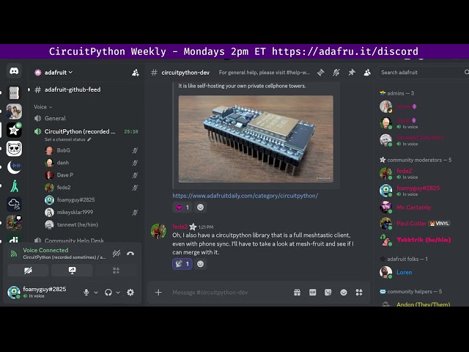
Task: Select mikeysklar1999 in voice participants
Action: [x=75, y=212]
